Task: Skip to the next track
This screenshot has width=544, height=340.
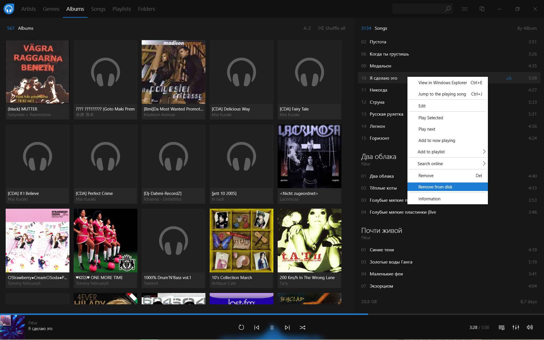Action: [287, 327]
